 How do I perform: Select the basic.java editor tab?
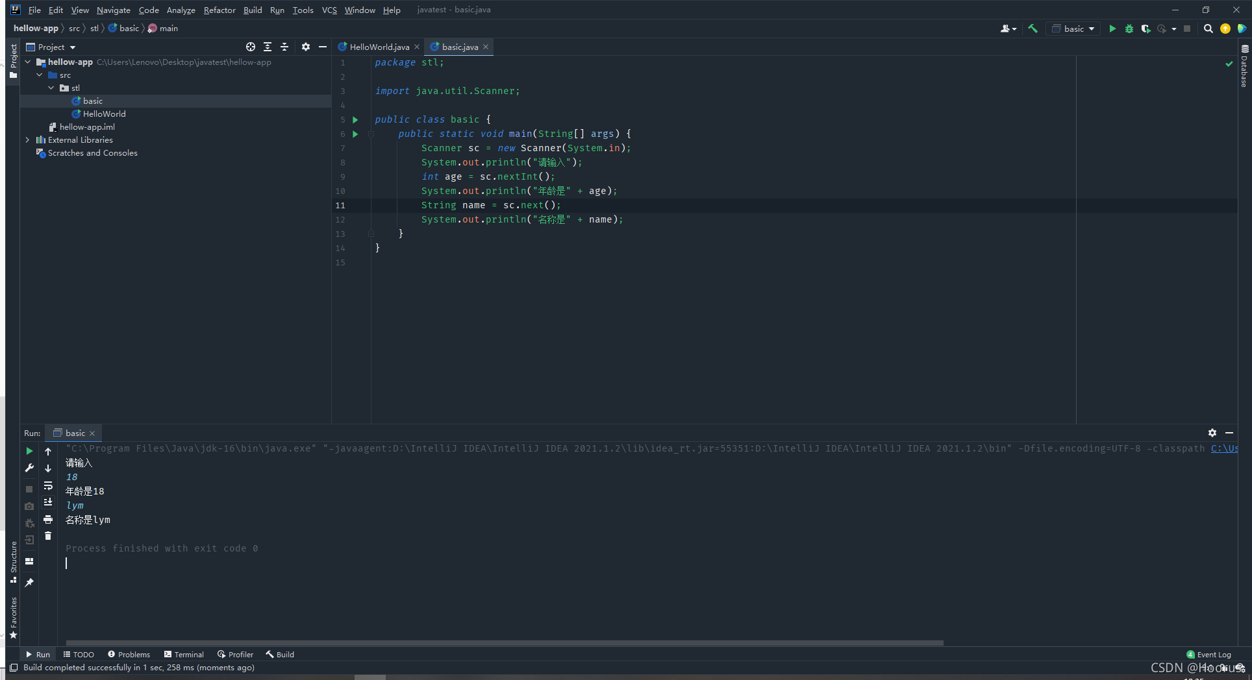tap(460, 47)
